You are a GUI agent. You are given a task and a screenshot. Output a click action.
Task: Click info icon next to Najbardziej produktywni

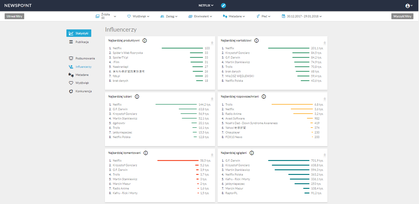[145, 41]
